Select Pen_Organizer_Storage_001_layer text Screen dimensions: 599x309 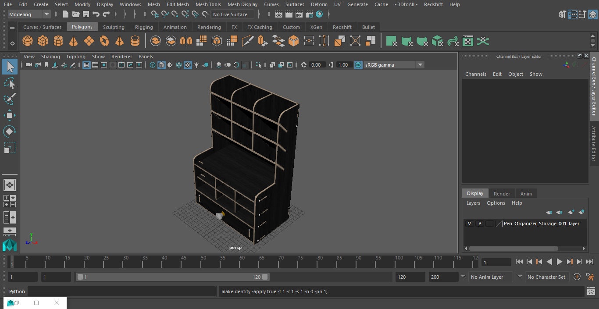(x=542, y=224)
